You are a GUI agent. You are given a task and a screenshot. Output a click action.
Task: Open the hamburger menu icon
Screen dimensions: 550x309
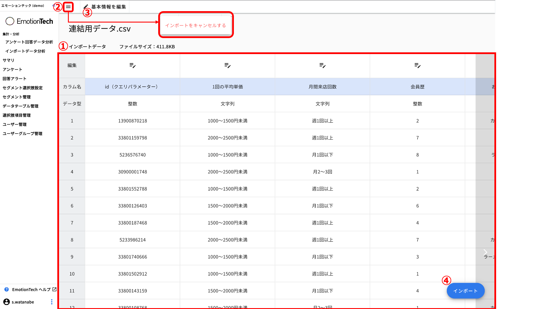(68, 7)
